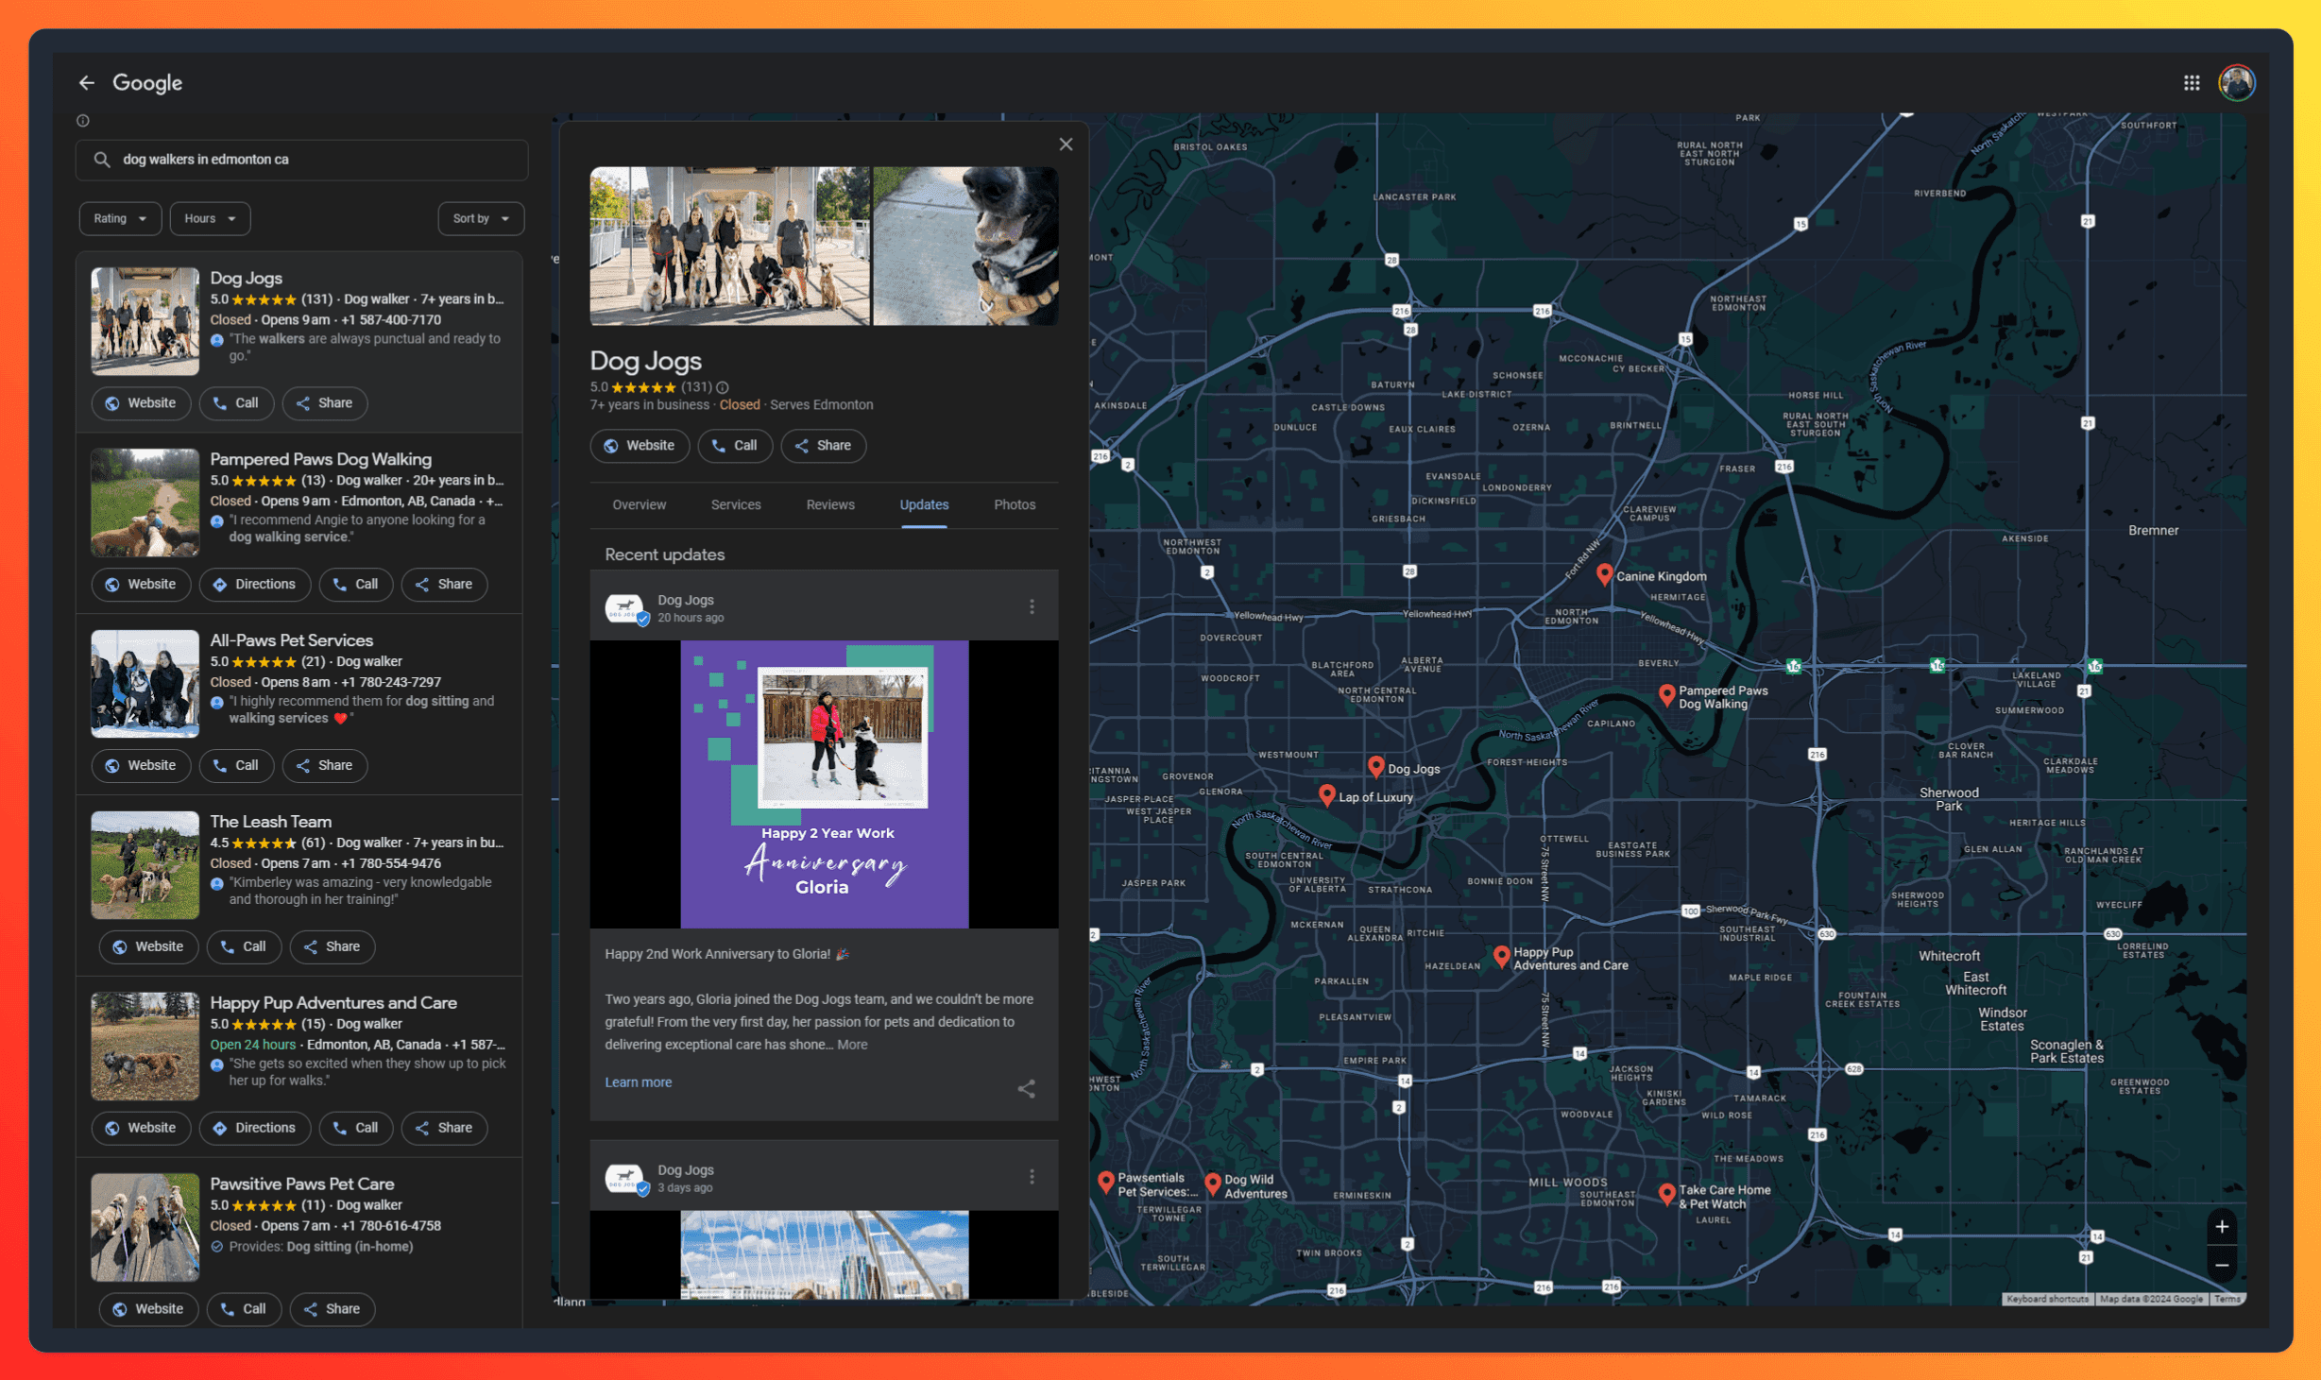Switch to the Overview tab
This screenshot has width=2321, height=1380.
tap(639, 505)
